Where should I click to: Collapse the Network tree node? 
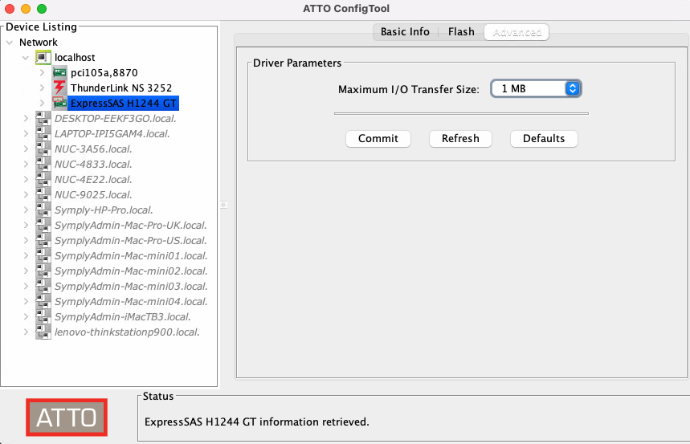(10, 43)
